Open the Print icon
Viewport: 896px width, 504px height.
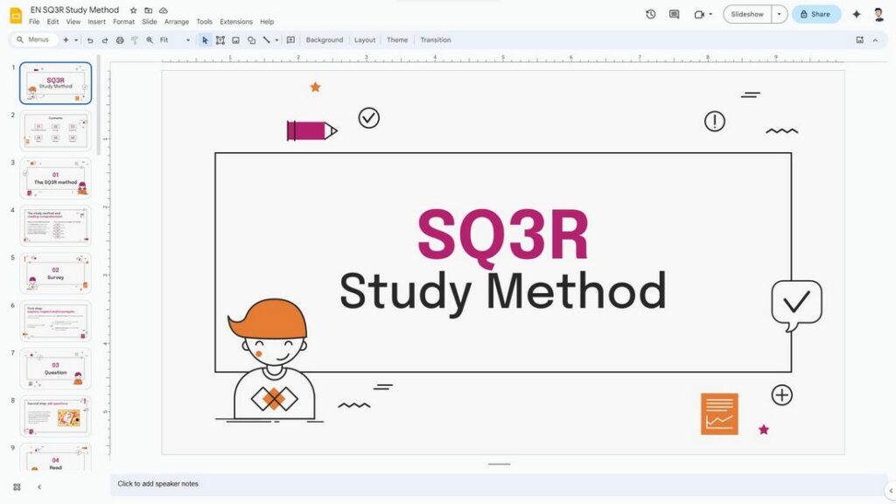coord(121,39)
